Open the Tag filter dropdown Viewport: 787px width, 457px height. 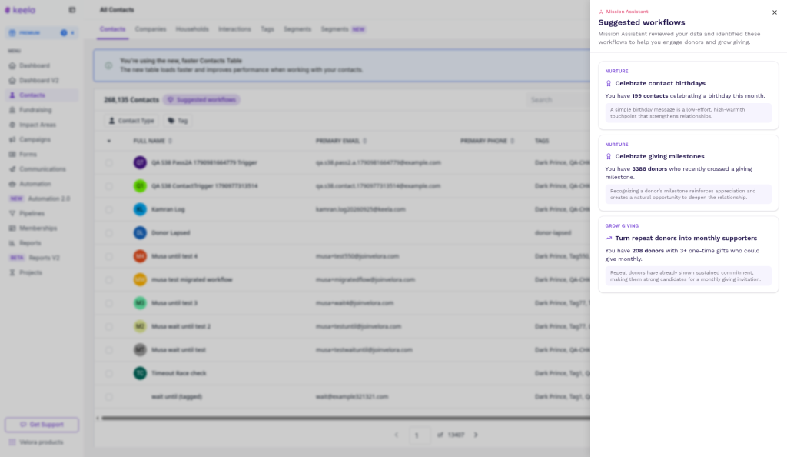tap(178, 121)
